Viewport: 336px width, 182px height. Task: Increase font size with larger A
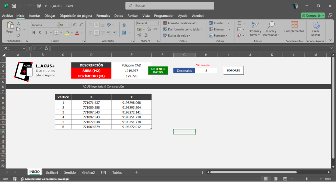pyautogui.click(x=74, y=25)
